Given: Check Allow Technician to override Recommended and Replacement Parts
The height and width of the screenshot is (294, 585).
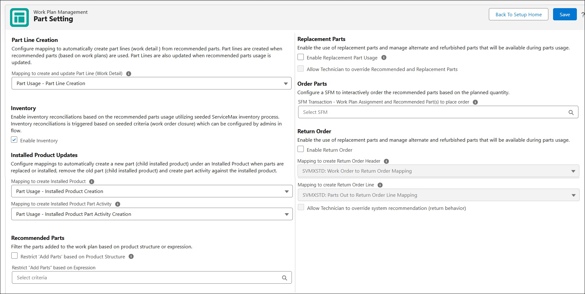Looking at the screenshot, I should pos(301,68).
